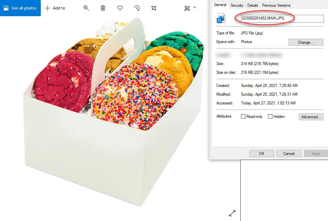Viewport: 328px width, 221px height.
Task: Rotate the cookie photo
Action: (x=137, y=7)
